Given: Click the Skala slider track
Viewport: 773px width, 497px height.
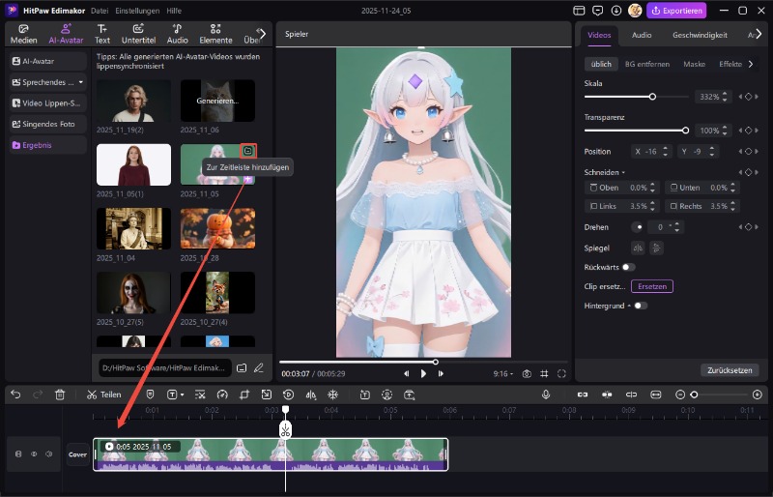Looking at the screenshot, I should point(618,97).
